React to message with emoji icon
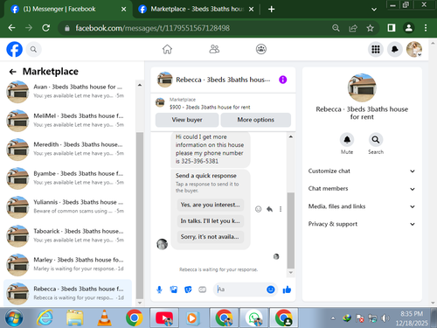The width and height of the screenshot is (437, 328). click(x=258, y=209)
